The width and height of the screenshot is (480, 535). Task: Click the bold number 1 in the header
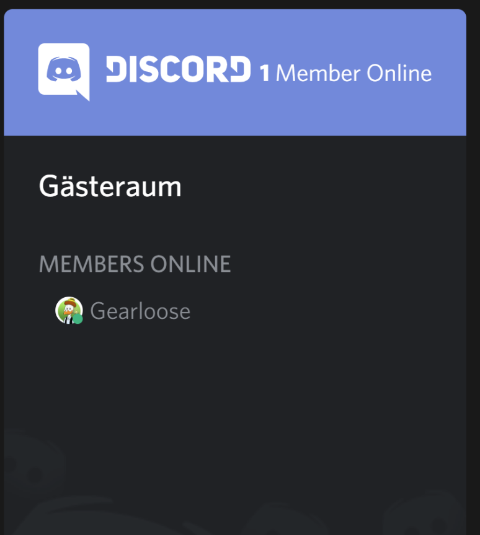[x=265, y=73]
